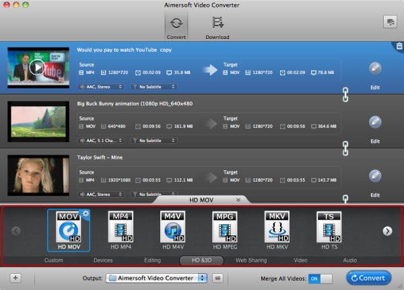
Task: Open AAC, 5.1 Channel audio dropdown
Action: [x=102, y=140]
